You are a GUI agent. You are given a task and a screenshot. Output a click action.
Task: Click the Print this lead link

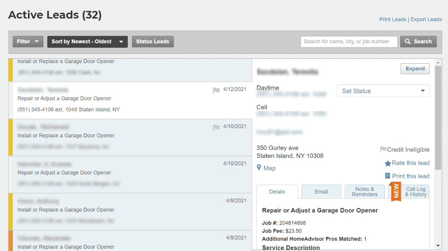[410, 176]
